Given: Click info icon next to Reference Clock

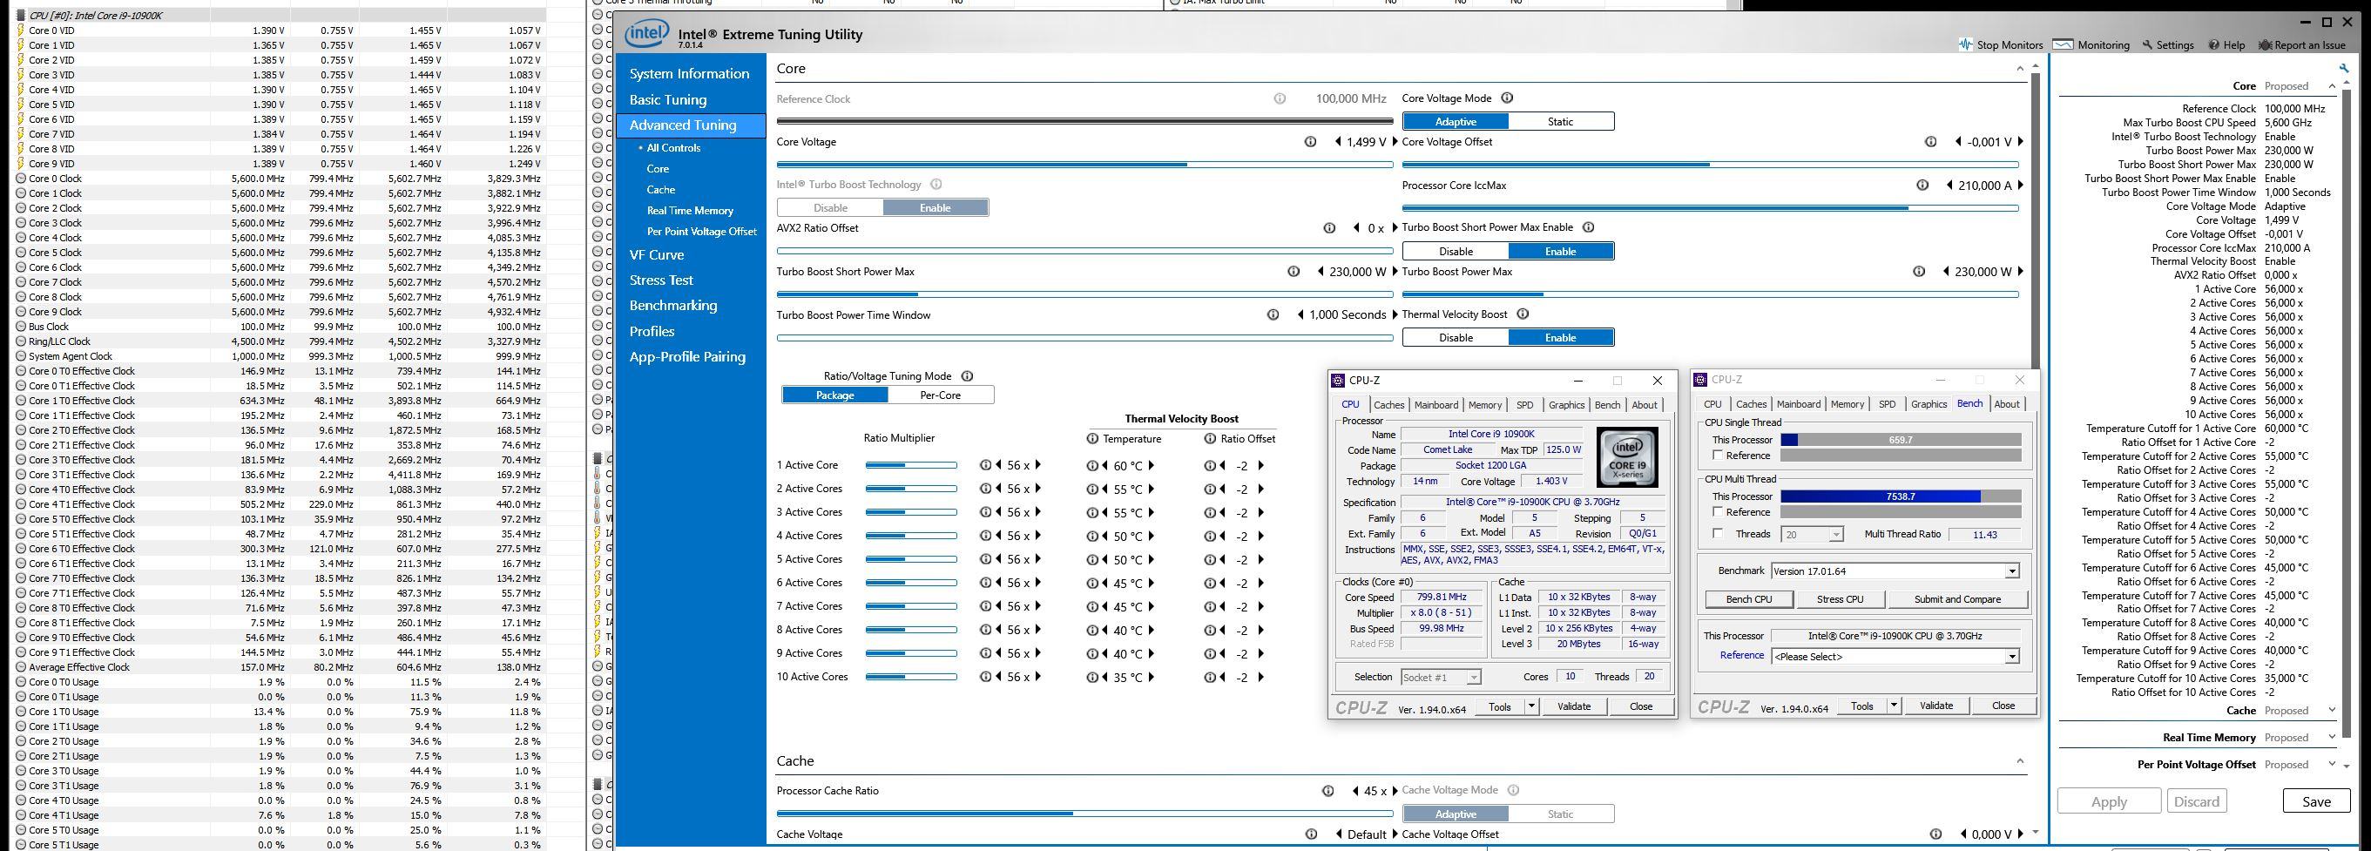Looking at the screenshot, I should point(1280,98).
